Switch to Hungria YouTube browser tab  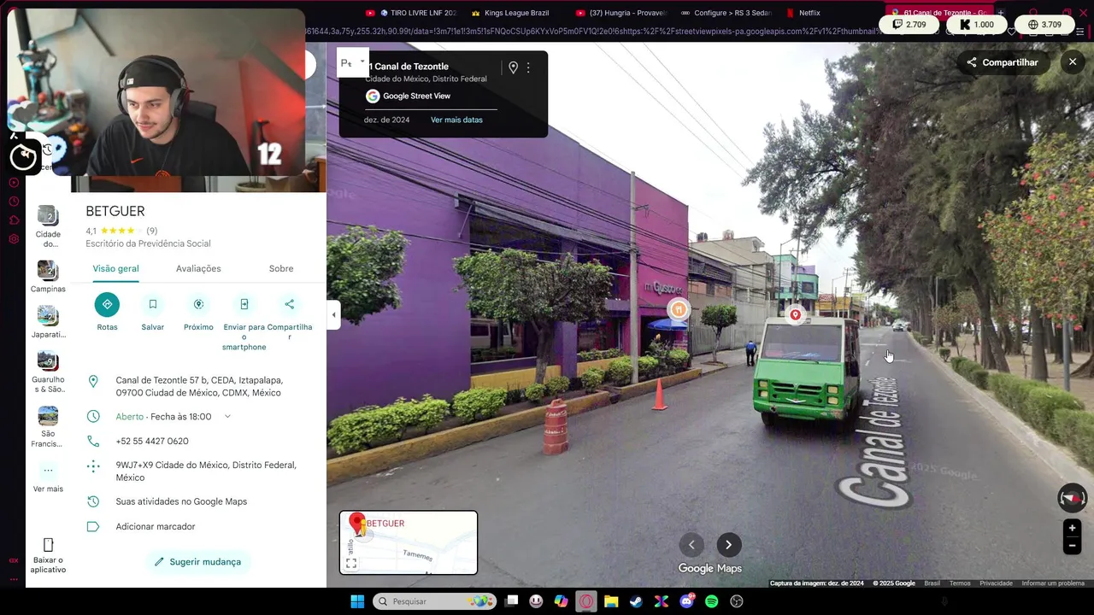point(621,13)
